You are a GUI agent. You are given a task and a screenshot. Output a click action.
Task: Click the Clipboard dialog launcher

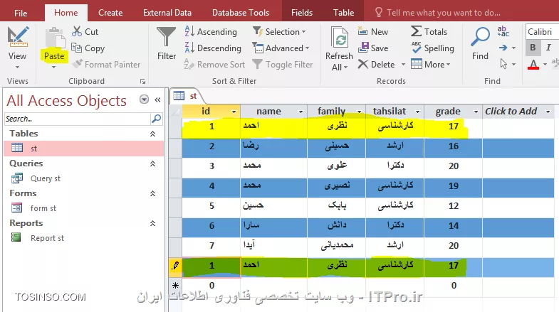(142, 82)
